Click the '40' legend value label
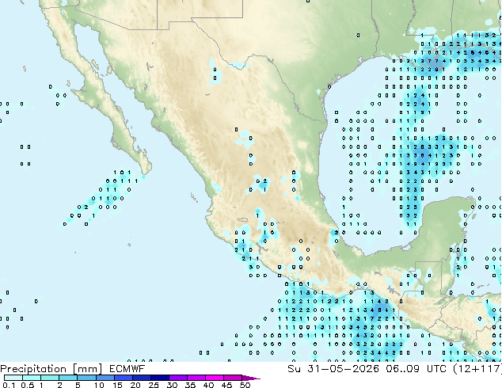This screenshot has height=388, width=502. pos(208,385)
